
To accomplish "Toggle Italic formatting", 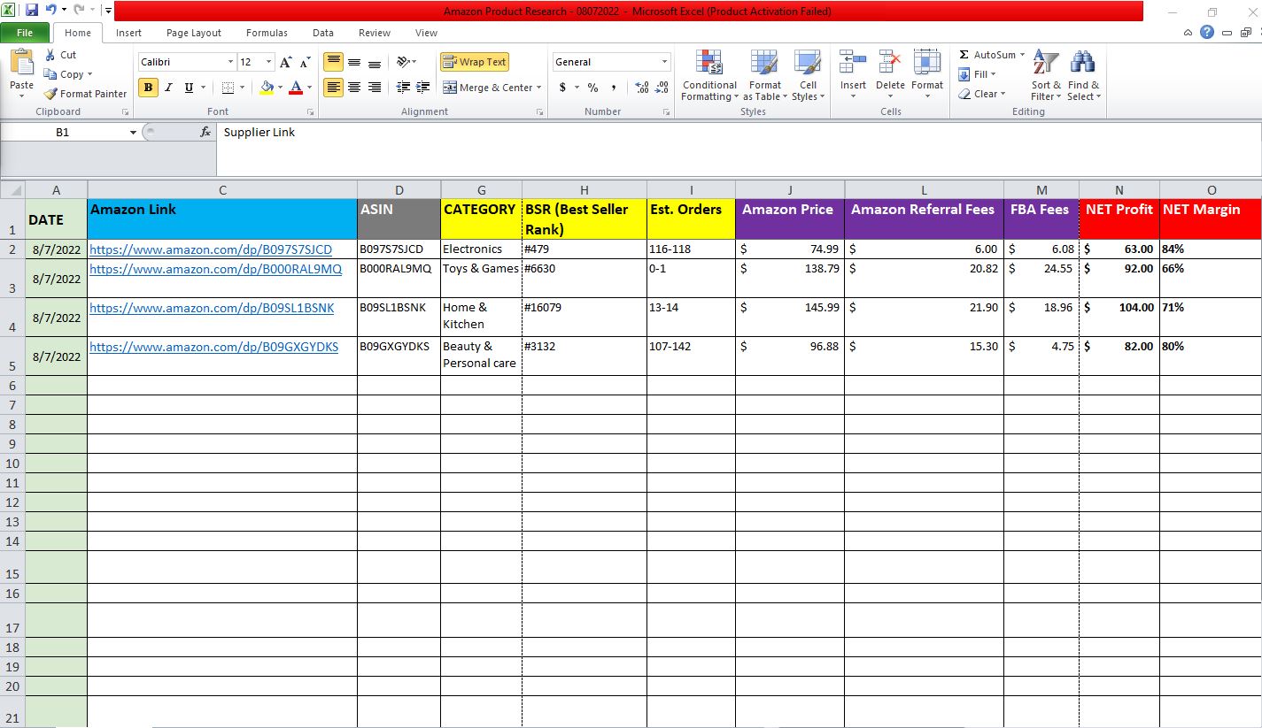I will pyautogui.click(x=168, y=88).
